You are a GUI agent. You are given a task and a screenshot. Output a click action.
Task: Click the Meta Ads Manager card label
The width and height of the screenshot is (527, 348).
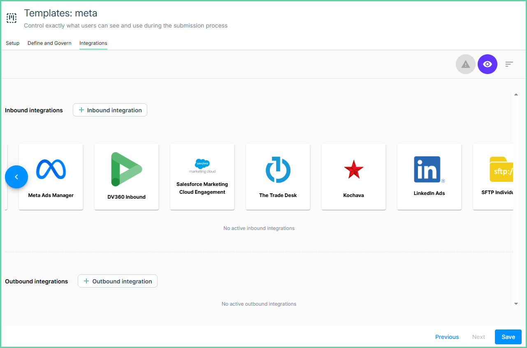pyautogui.click(x=51, y=195)
